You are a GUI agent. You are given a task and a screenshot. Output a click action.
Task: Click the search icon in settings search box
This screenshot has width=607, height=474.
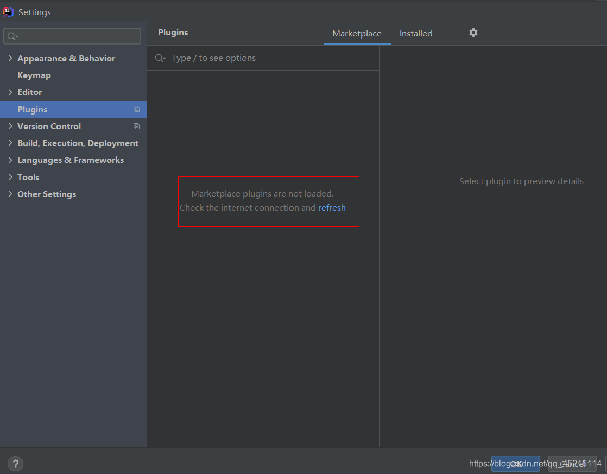pyautogui.click(x=12, y=36)
